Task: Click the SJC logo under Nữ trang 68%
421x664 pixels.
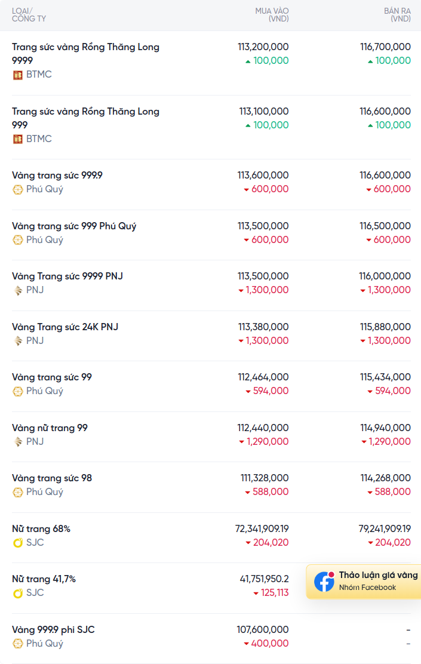Action: click(x=18, y=543)
